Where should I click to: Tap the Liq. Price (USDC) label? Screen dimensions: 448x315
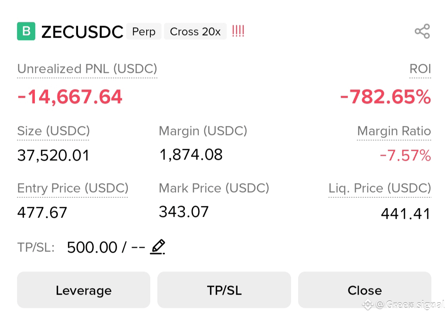[x=380, y=188]
